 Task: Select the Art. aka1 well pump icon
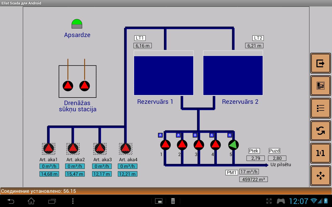(49, 148)
